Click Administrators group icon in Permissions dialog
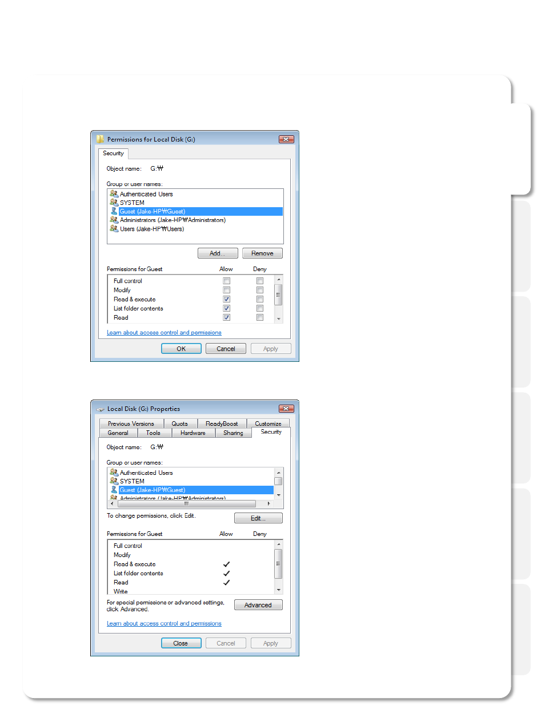 pyautogui.click(x=114, y=220)
